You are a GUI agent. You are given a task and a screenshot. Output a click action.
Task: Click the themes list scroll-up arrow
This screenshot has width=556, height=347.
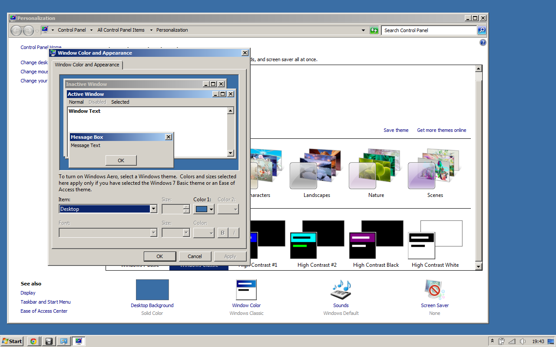[479, 69]
